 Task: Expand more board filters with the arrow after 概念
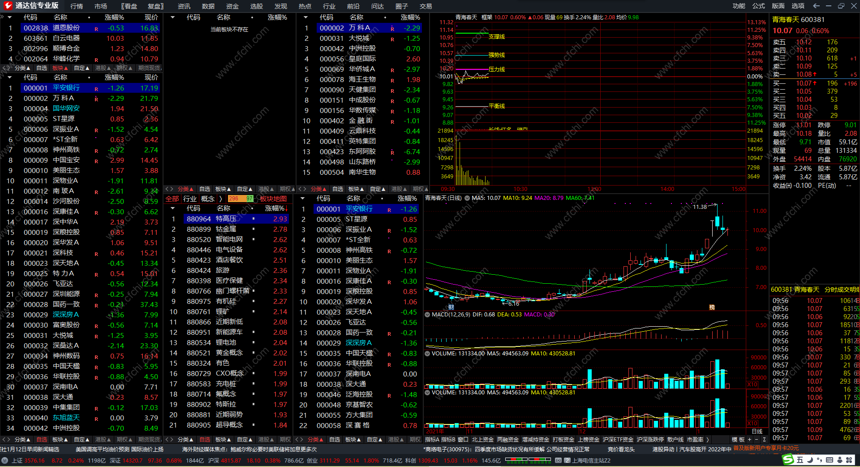[220, 199]
